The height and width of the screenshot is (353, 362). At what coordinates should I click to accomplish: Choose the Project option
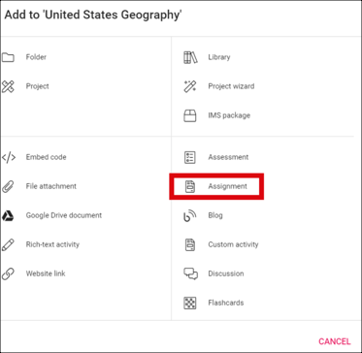point(38,86)
